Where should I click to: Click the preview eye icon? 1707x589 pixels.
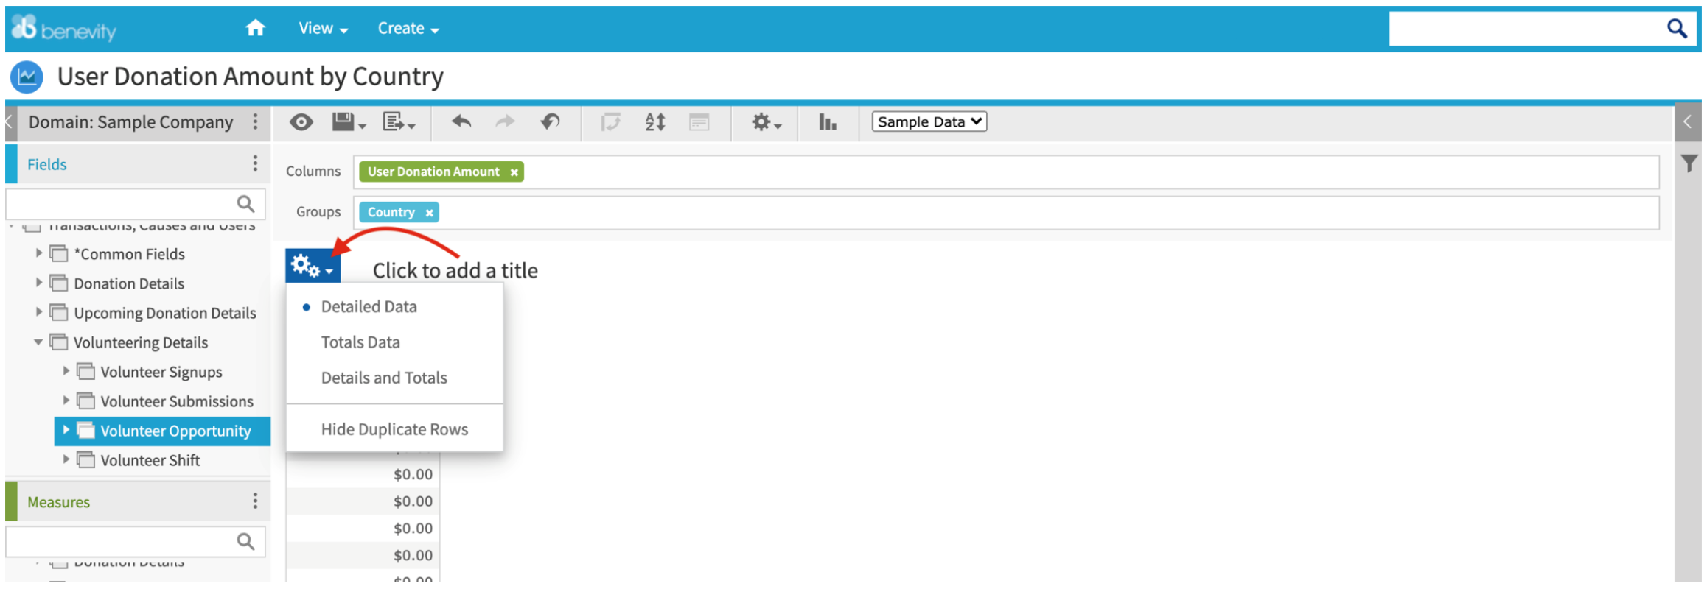pos(301,121)
